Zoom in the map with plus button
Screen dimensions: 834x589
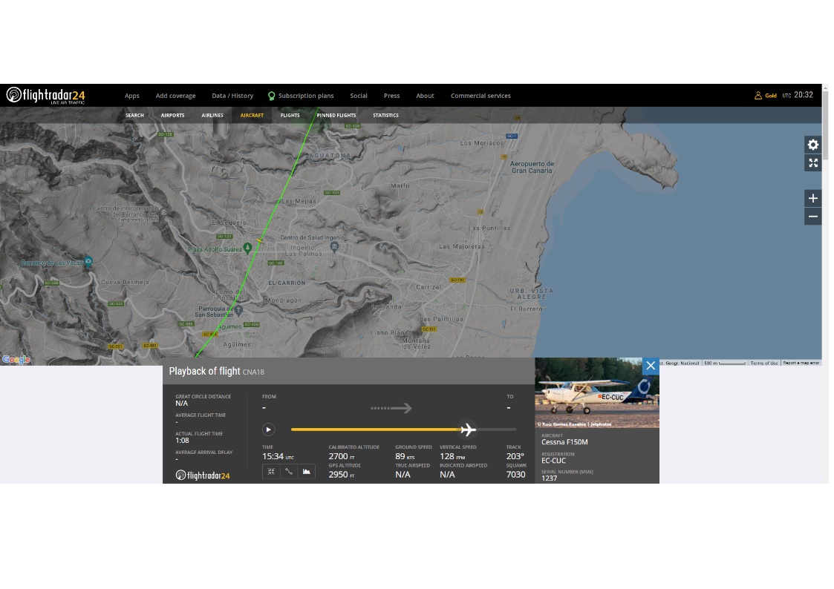812,199
